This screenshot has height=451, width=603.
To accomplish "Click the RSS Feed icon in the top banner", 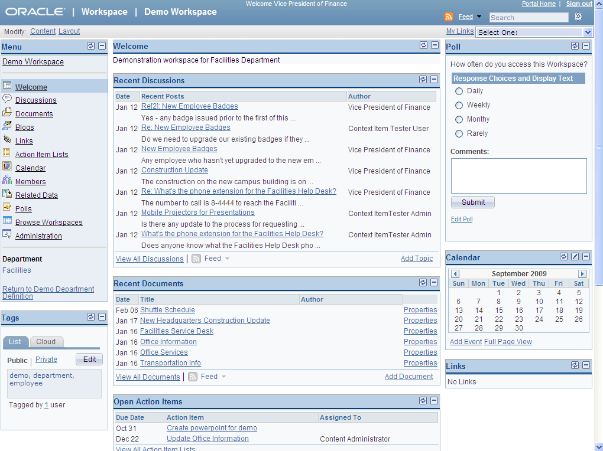I will (x=449, y=17).
